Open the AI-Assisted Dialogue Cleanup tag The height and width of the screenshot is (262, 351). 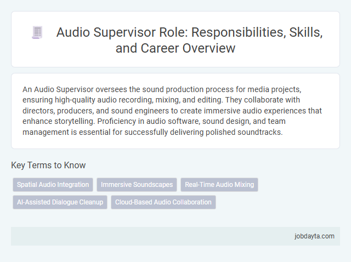[x=60, y=202]
